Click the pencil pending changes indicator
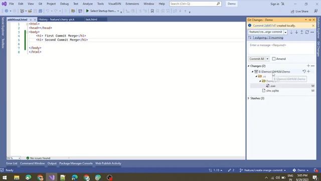321x181 pixels. click(231, 170)
